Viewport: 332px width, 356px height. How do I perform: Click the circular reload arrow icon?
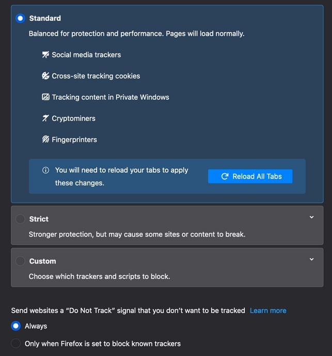tap(225, 176)
